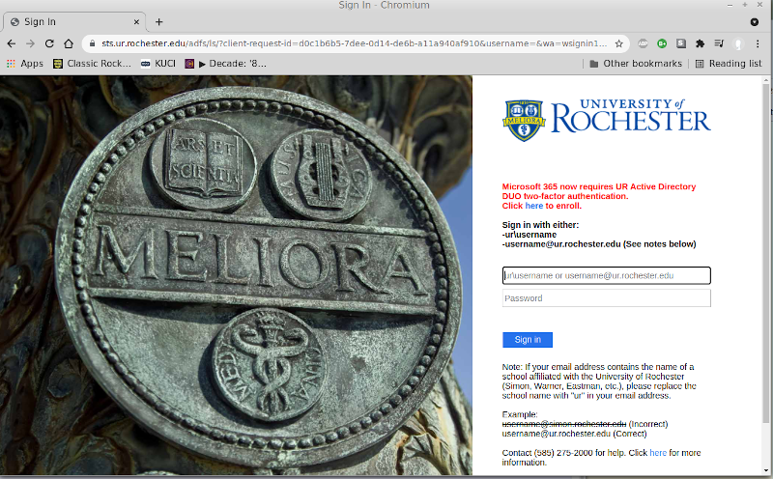Screen dimensions: 773x479
Task: Go to the browser home page icon
Action: click(x=69, y=43)
